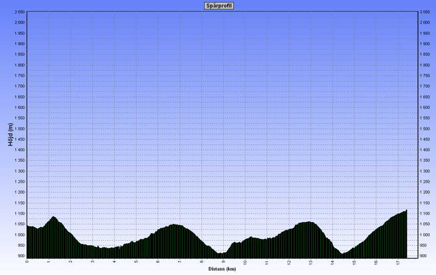The image size is (436, 275).
Task: Click the 11 km tick on the distance axis
Action: pyautogui.click(x=267, y=262)
